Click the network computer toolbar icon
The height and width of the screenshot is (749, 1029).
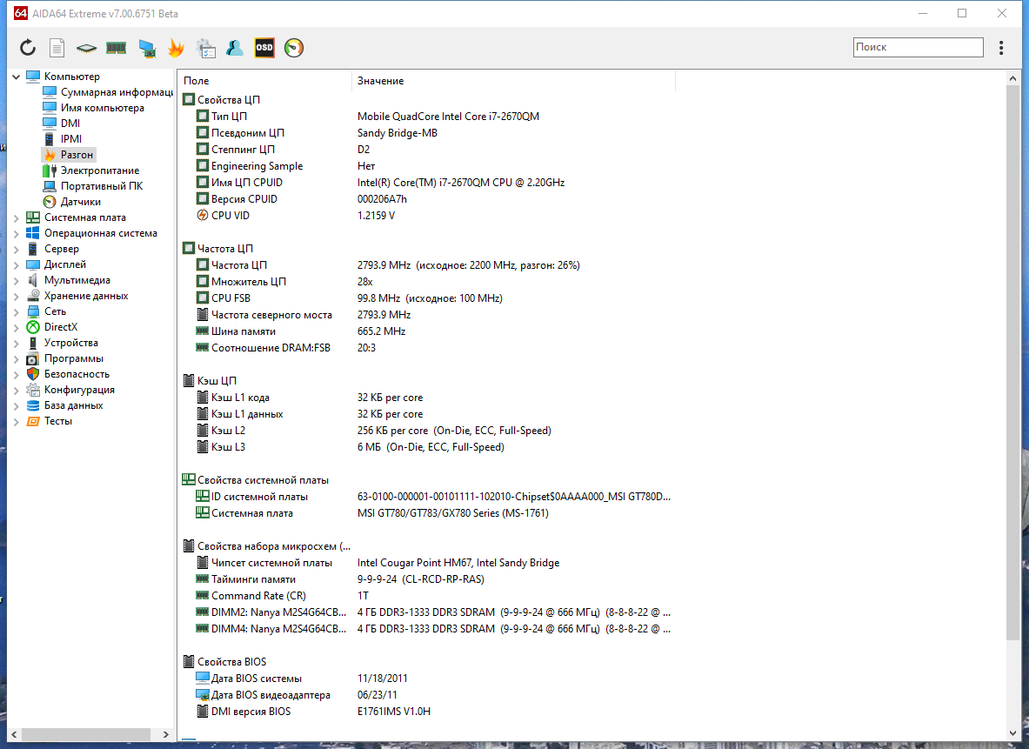point(147,47)
